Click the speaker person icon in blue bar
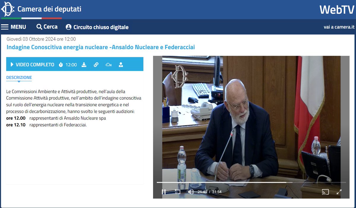 click(x=121, y=64)
